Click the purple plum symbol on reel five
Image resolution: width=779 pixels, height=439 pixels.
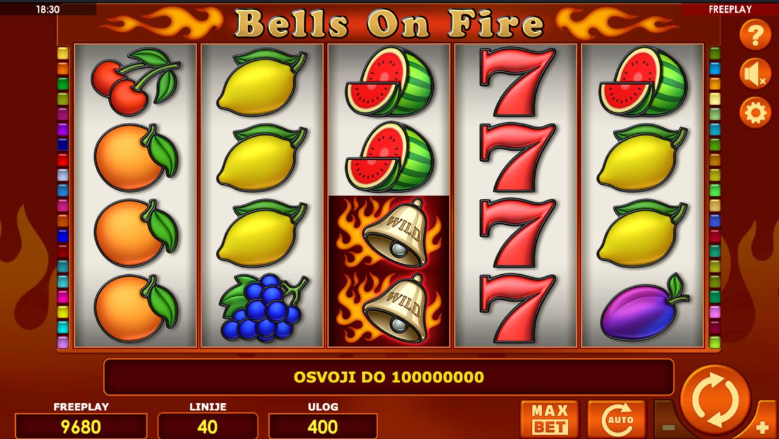tap(644, 308)
